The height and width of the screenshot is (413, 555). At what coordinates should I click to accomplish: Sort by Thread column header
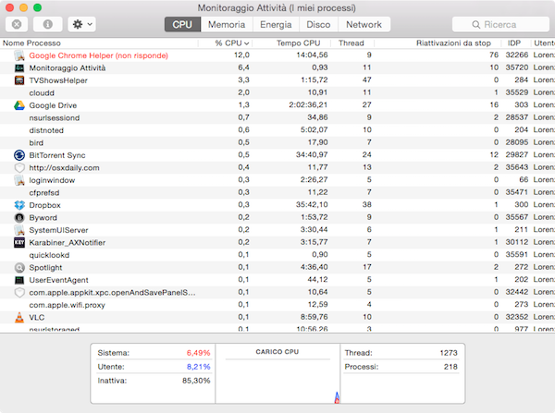click(x=351, y=43)
